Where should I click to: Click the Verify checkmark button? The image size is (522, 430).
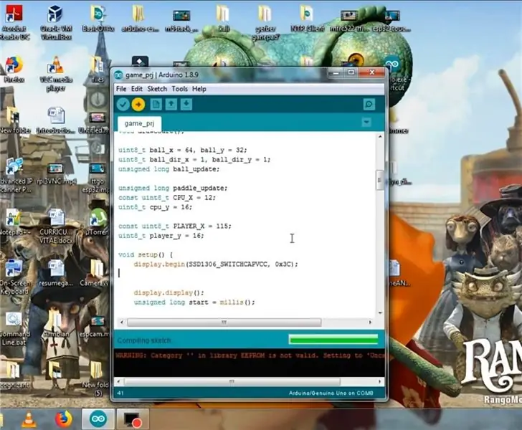(123, 105)
